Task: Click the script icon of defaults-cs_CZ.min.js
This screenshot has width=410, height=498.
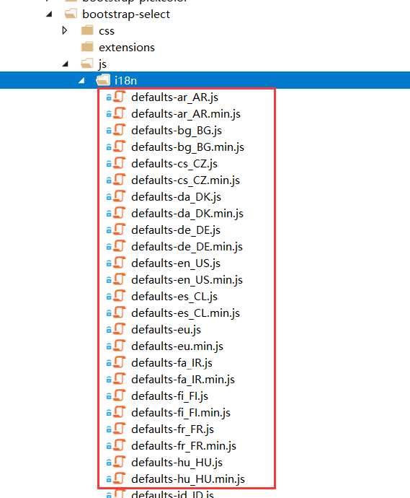Action: (120, 180)
